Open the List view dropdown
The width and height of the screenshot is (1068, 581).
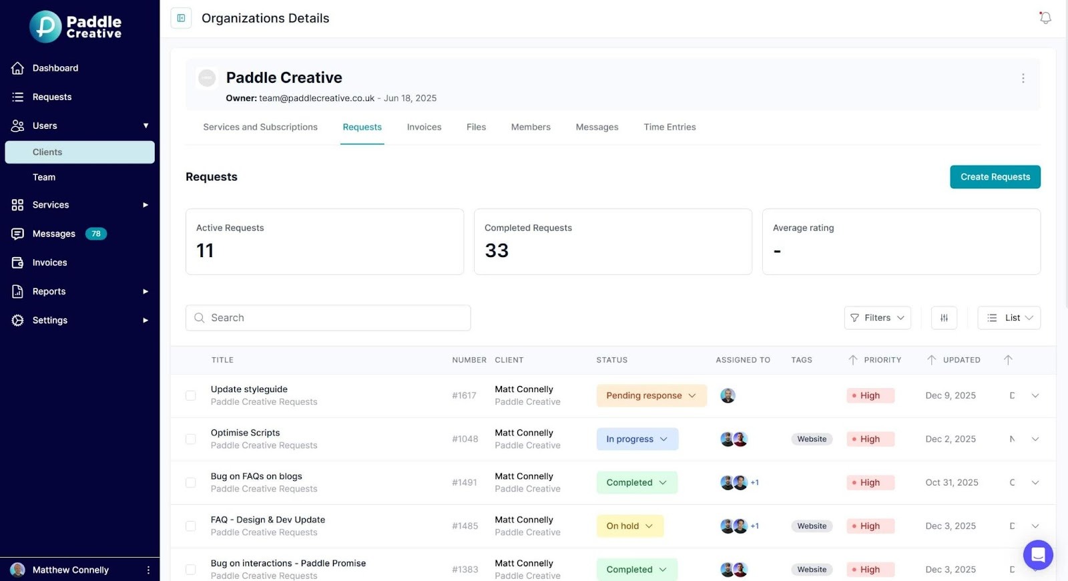coord(1009,318)
